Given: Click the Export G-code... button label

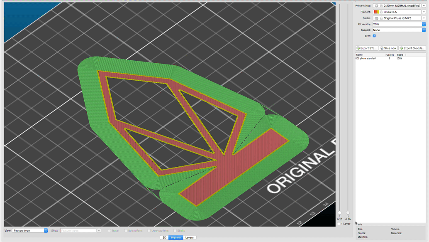Looking at the screenshot, I should tap(414, 48).
